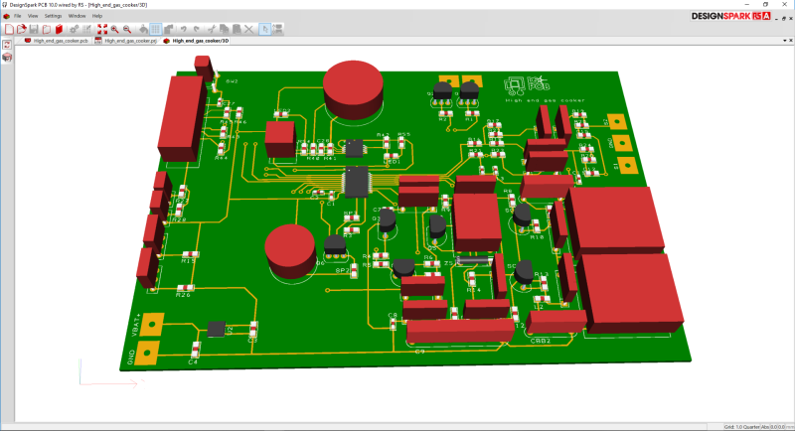The image size is (795, 431).
Task: Click the layers stack toolbar icon
Action: [x=168, y=30]
